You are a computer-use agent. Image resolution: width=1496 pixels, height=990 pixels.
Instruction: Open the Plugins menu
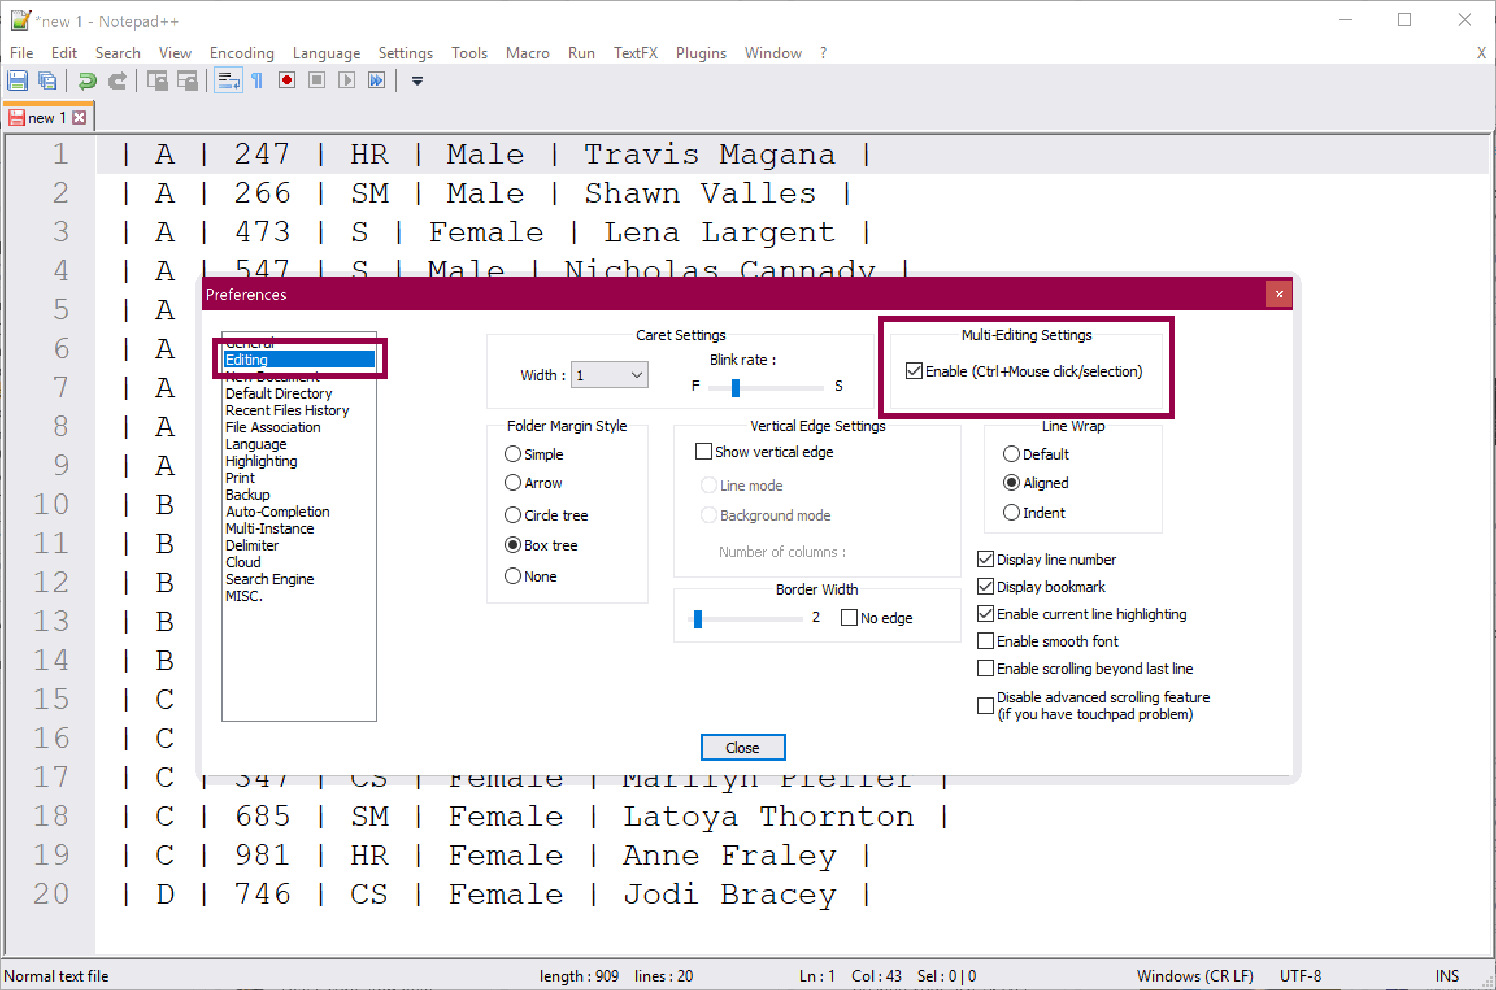(701, 53)
